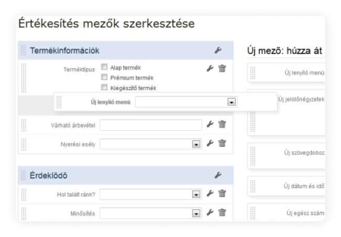Check the Alap termék checkbox

point(104,67)
